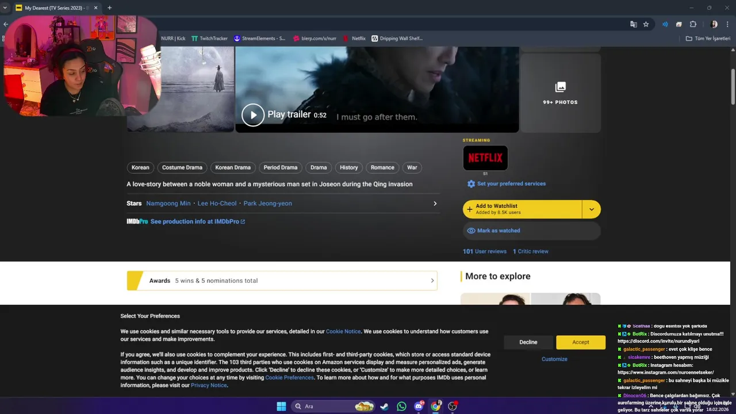Select the Costume Drama genre chip

(x=182, y=167)
